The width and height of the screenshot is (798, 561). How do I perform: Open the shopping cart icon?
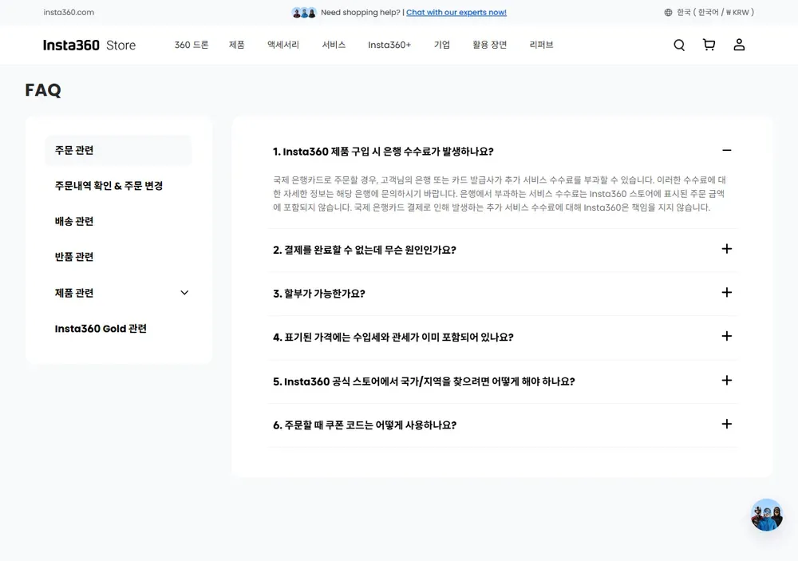709,45
